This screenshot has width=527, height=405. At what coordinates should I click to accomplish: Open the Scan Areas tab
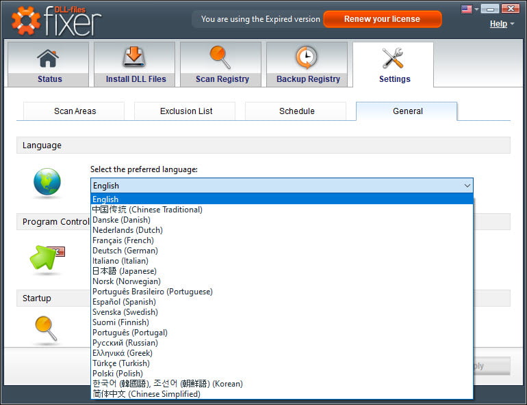pyautogui.click(x=74, y=111)
